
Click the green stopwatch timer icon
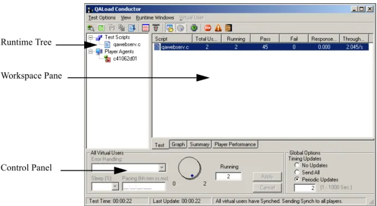click(x=194, y=28)
